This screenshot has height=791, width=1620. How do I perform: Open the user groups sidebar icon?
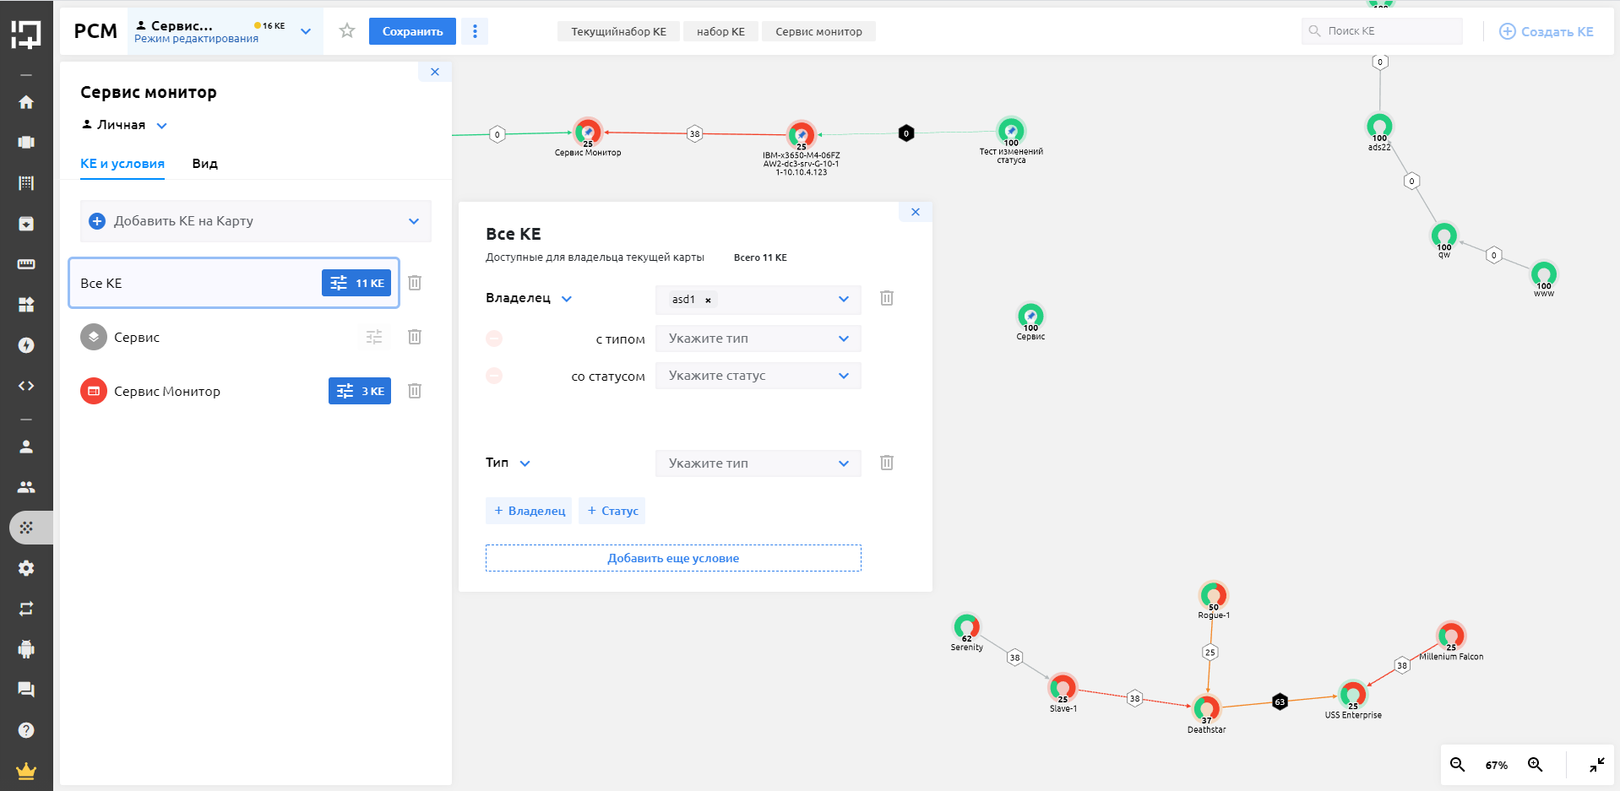click(26, 487)
